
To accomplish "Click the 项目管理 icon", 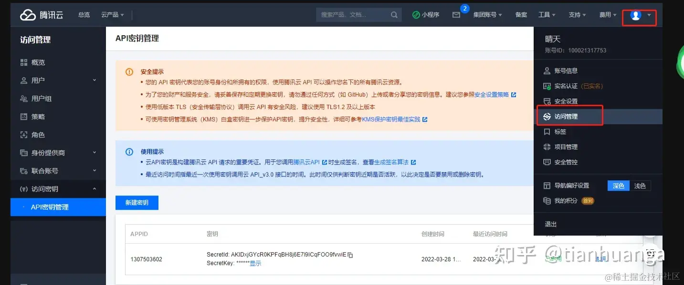I will (547, 147).
